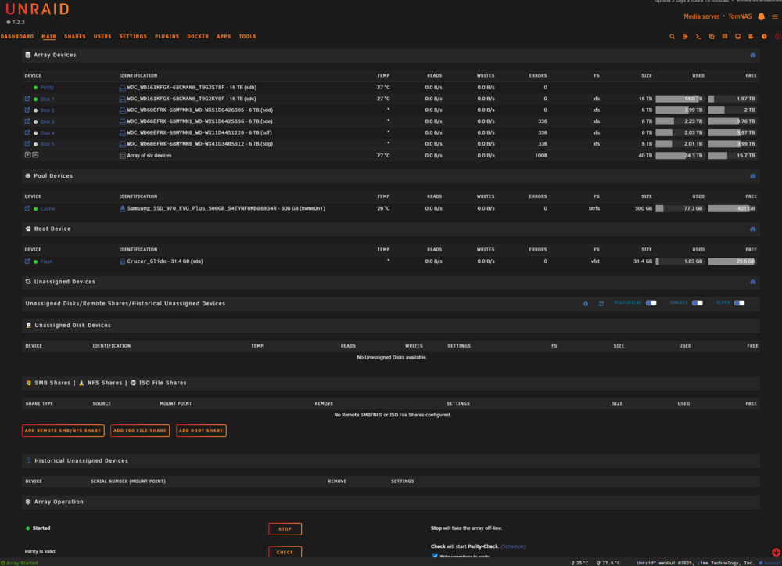The image size is (782, 566).
Task: Click the TomNAS server name
Action: point(740,16)
